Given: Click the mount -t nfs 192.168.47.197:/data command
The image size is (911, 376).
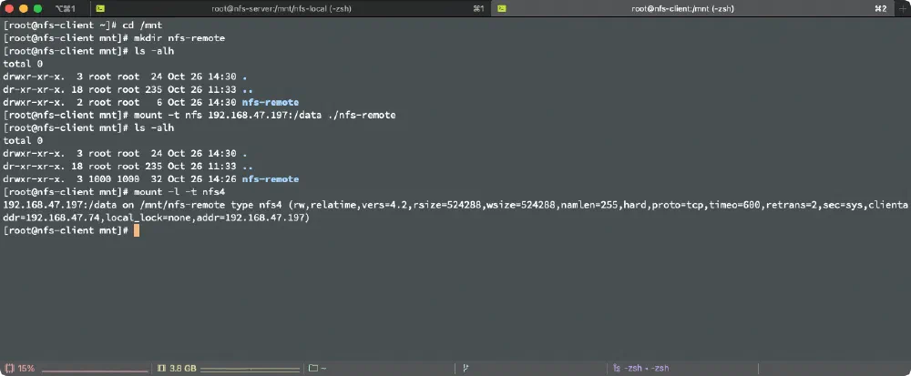Looking at the screenshot, I should pos(264,115).
